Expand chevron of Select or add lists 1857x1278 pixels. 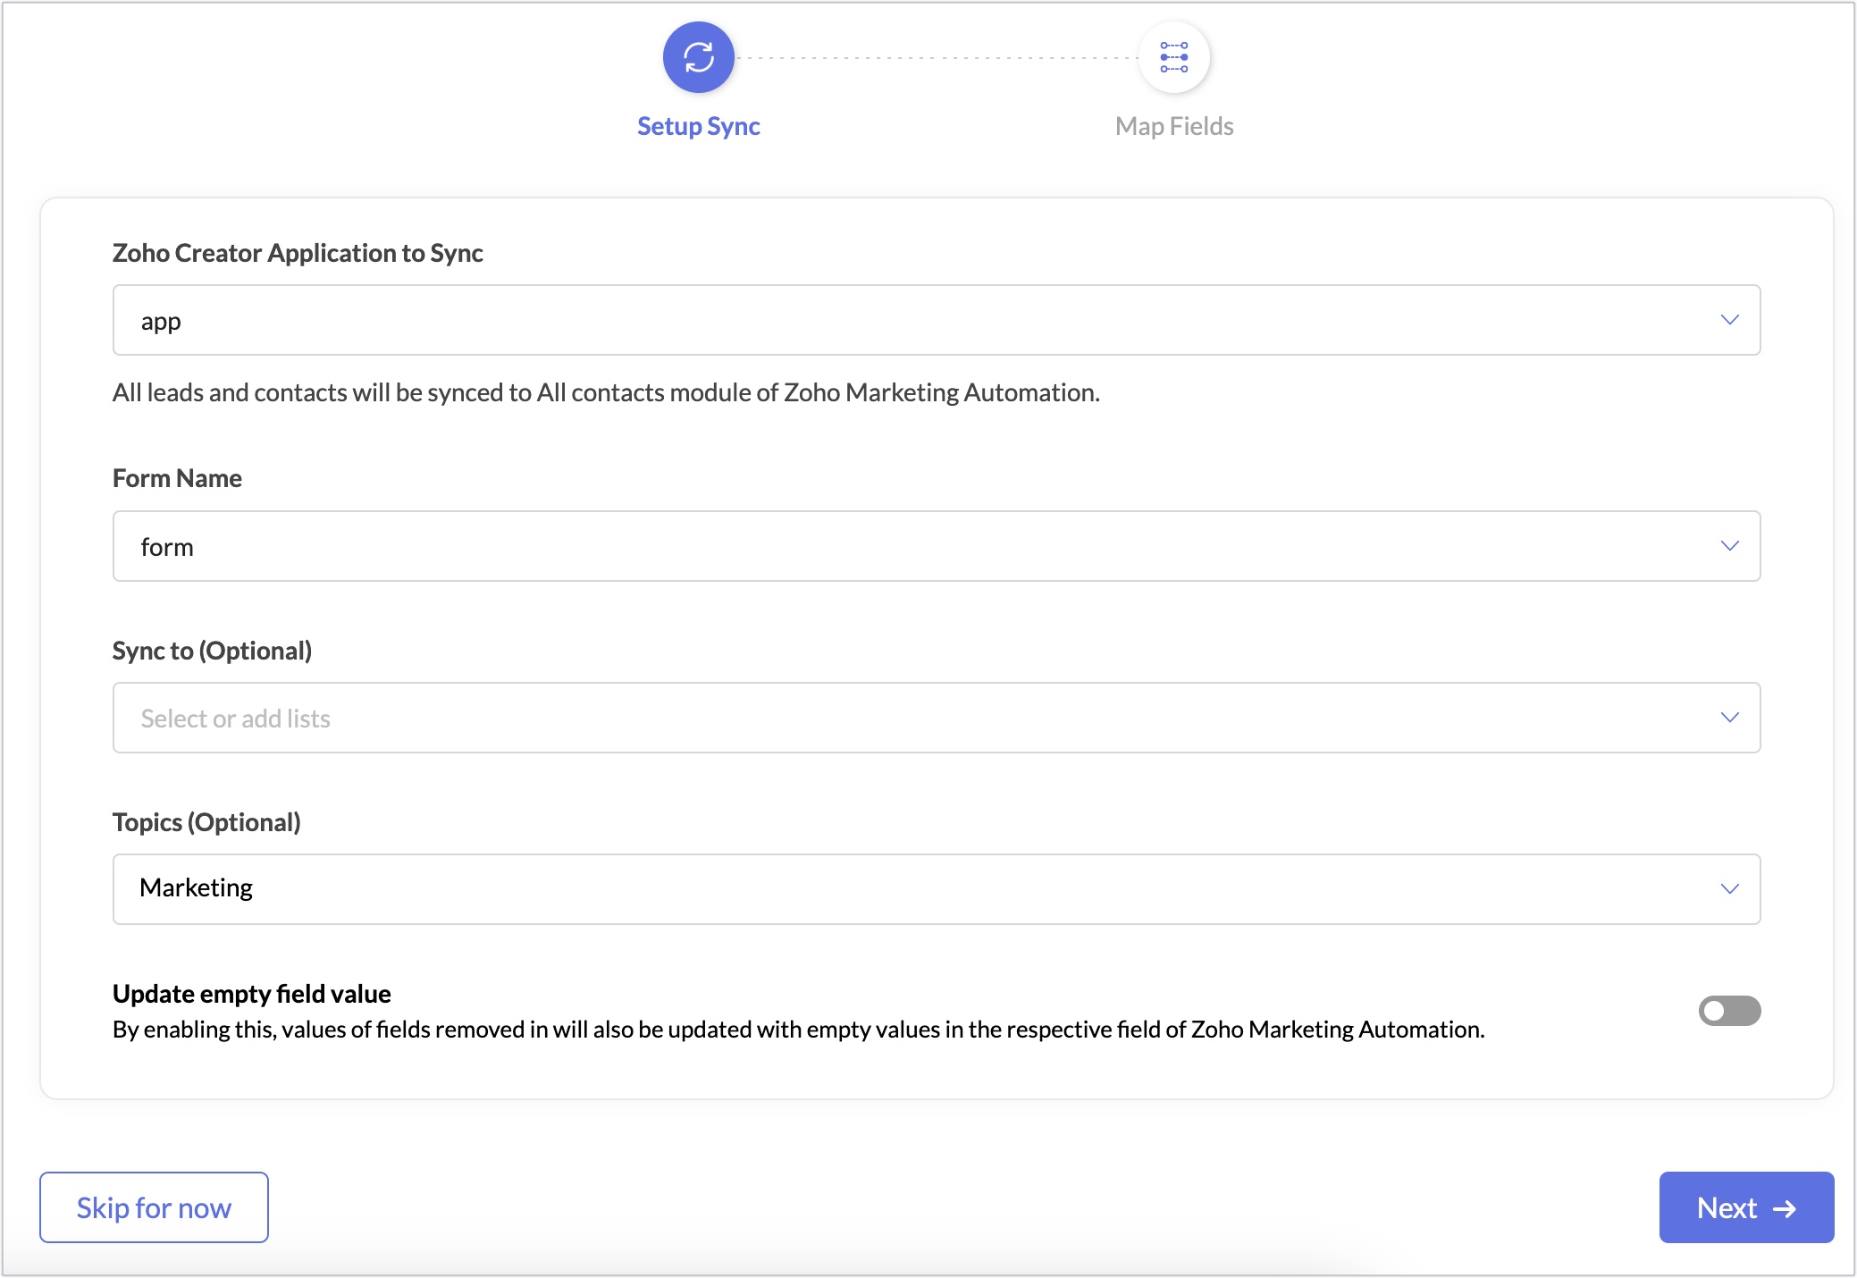tap(1729, 718)
